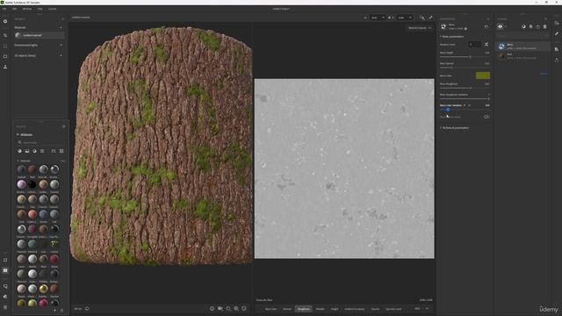Click the Moss Height slider track
The height and width of the screenshot is (316, 562).
click(x=465, y=56)
